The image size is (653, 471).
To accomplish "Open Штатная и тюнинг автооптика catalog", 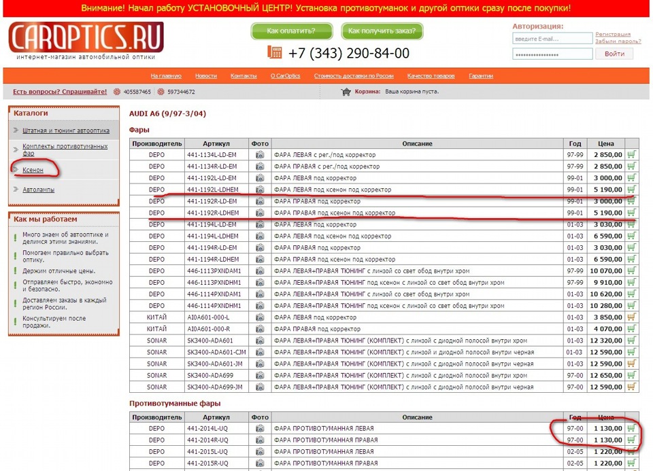I will tap(66, 130).
